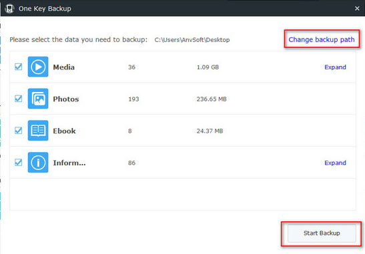The image size is (365, 254).
Task: Click the One Key Backup app icon
Action: [x=9, y=9]
